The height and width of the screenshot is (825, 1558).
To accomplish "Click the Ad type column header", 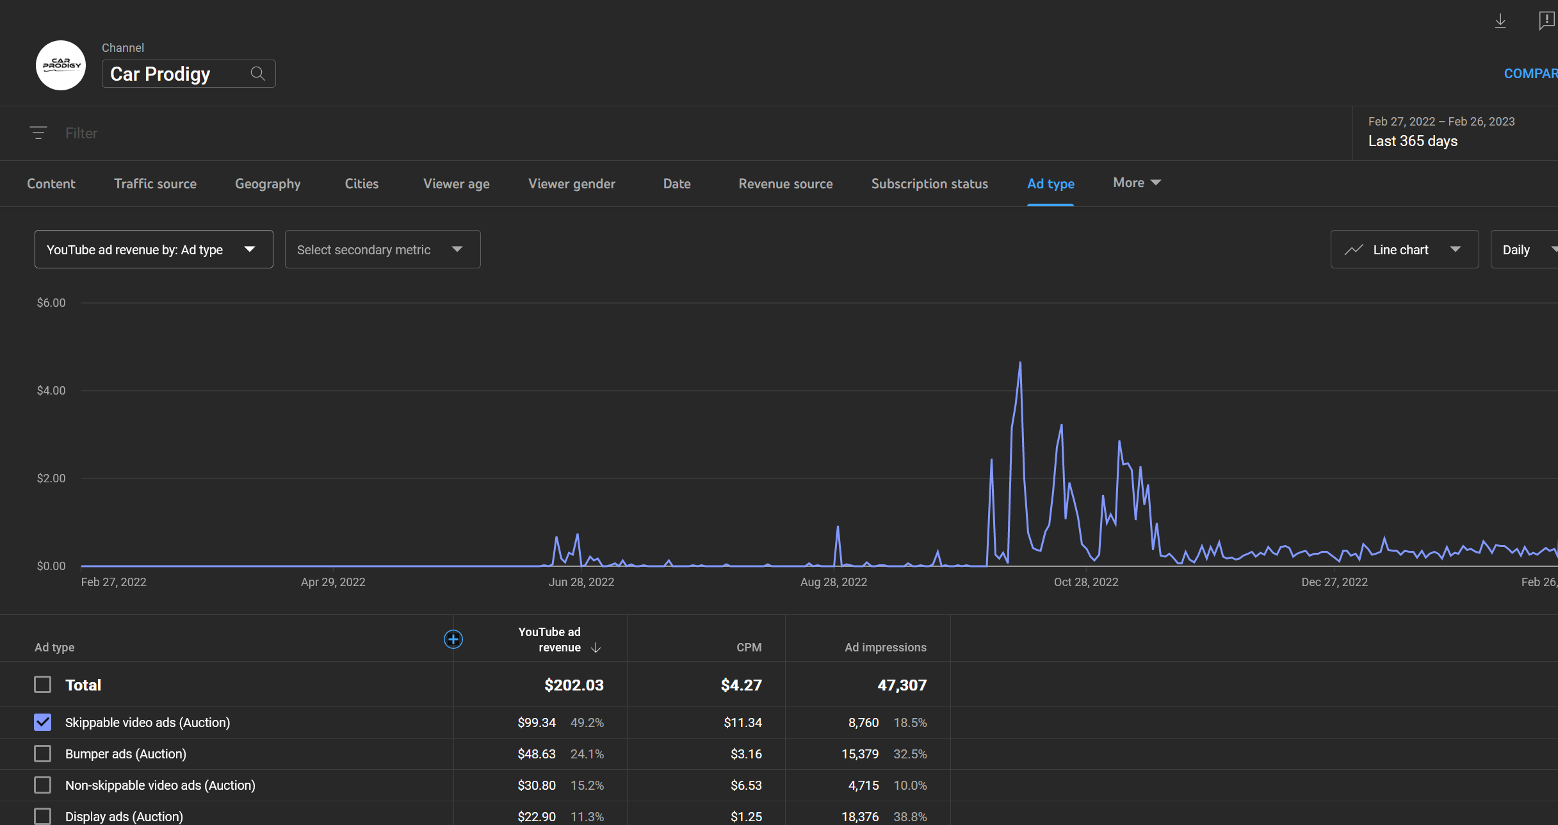I will pyautogui.click(x=54, y=648).
